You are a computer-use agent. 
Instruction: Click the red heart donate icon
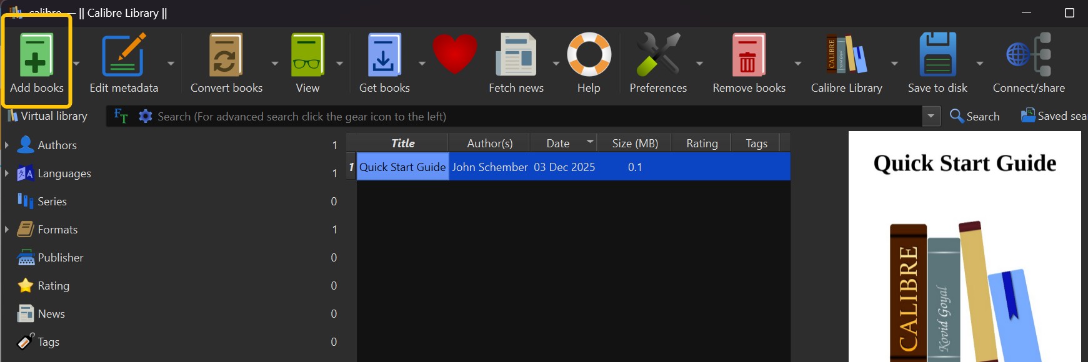click(455, 54)
